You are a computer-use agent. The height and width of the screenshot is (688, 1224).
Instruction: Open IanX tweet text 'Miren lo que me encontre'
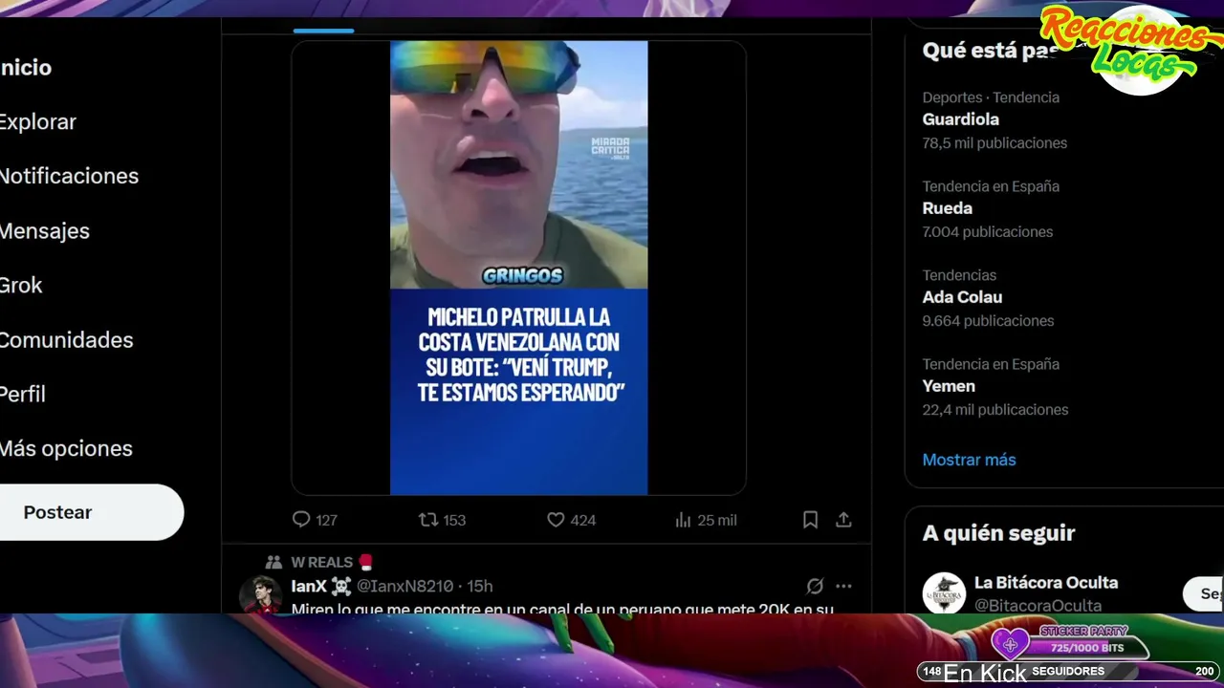tap(562, 608)
